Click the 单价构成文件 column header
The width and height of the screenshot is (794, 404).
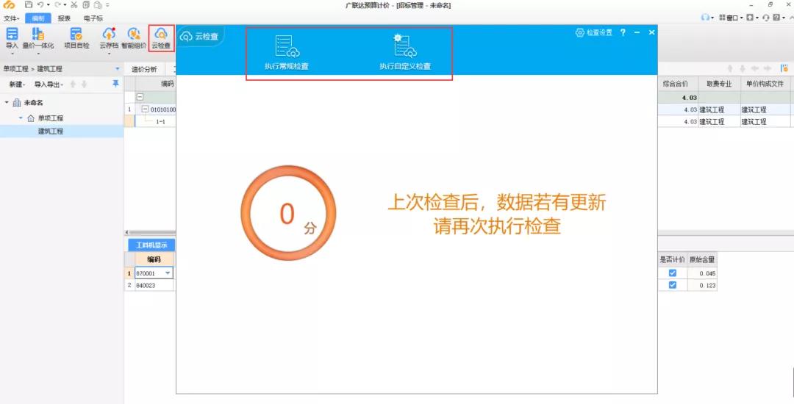(765, 84)
